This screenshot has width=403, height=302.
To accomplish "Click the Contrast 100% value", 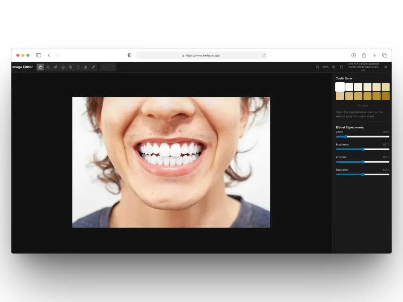I will (386, 157).
